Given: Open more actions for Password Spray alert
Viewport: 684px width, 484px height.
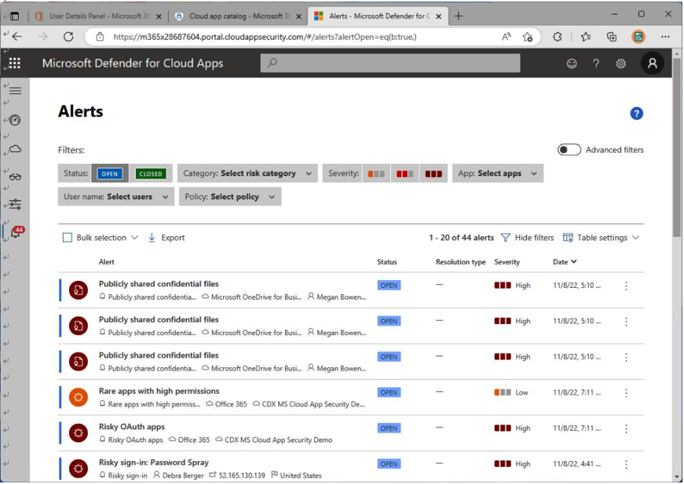Looking at the screenshot, I should (x=626, y=464).
